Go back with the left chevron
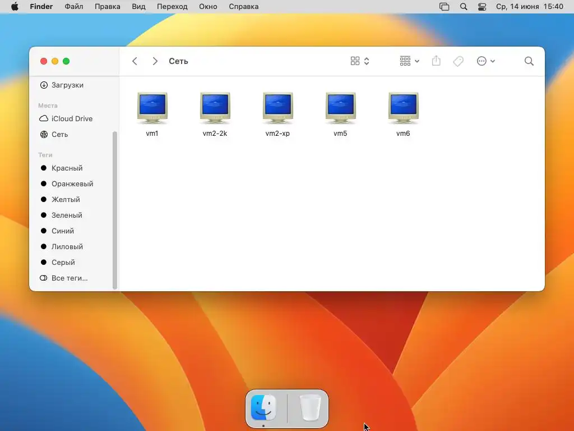Image resolution: width=574 pixels, height=431 pixels. pyautogui.click(x=135, y=61)
